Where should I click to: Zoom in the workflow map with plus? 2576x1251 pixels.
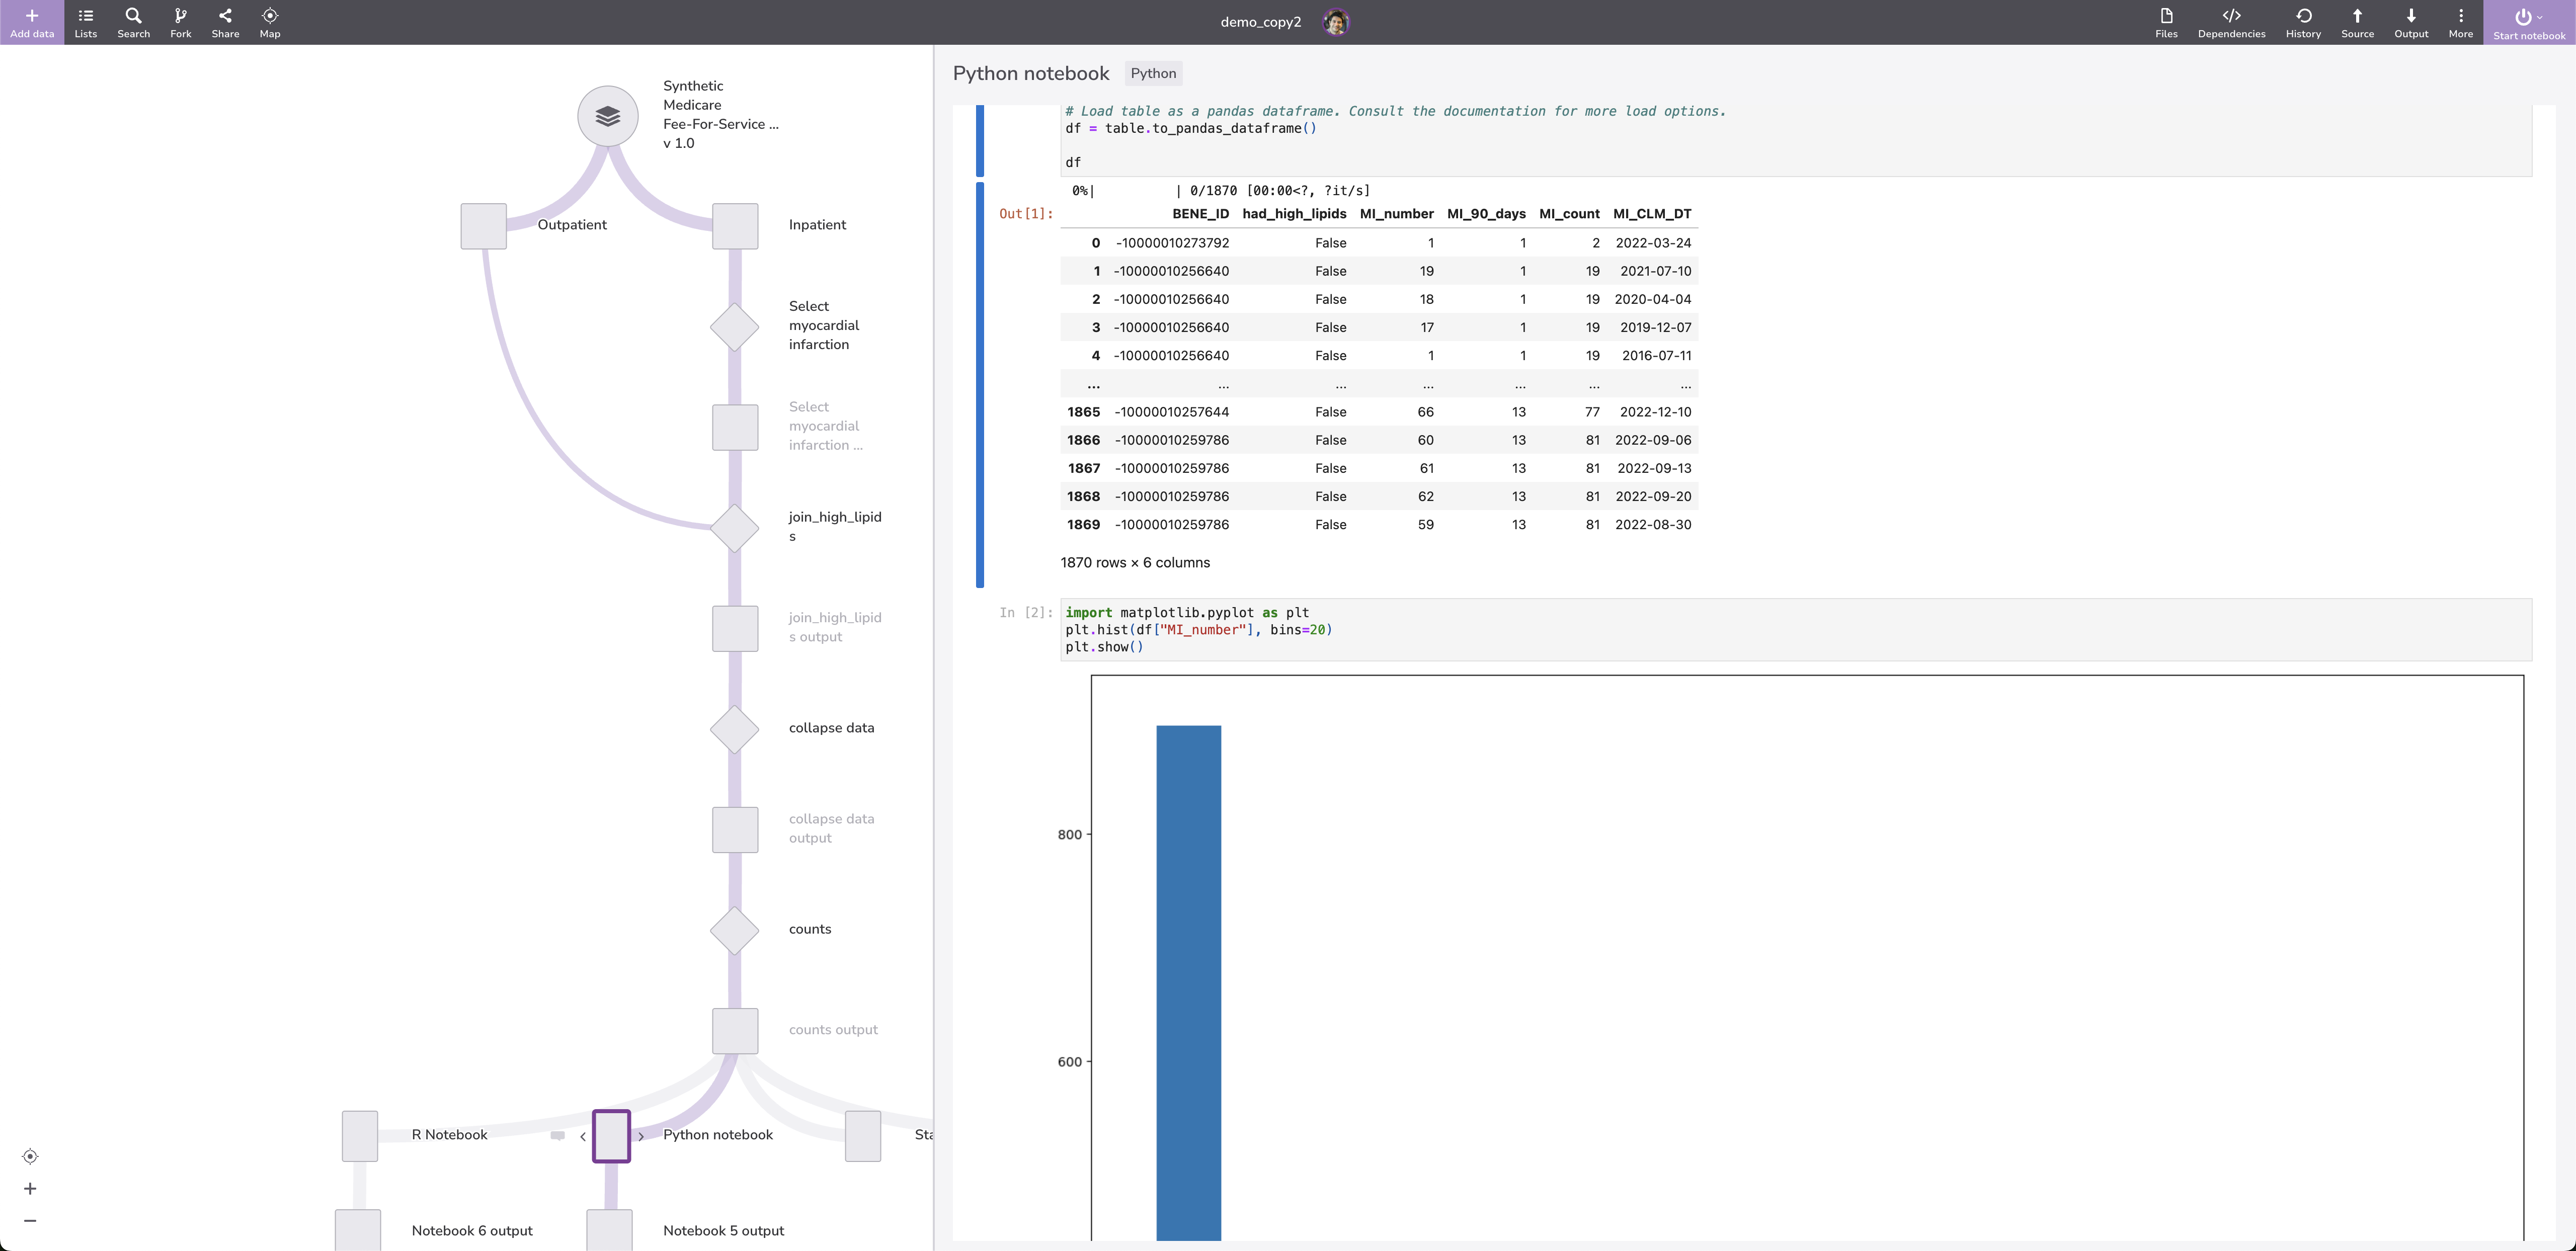[30, 1188]
